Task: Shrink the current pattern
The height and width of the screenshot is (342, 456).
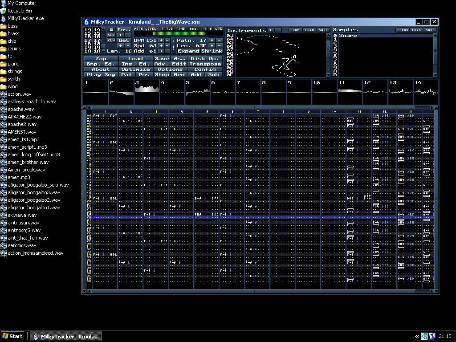Action: click(x=212, y=51)
